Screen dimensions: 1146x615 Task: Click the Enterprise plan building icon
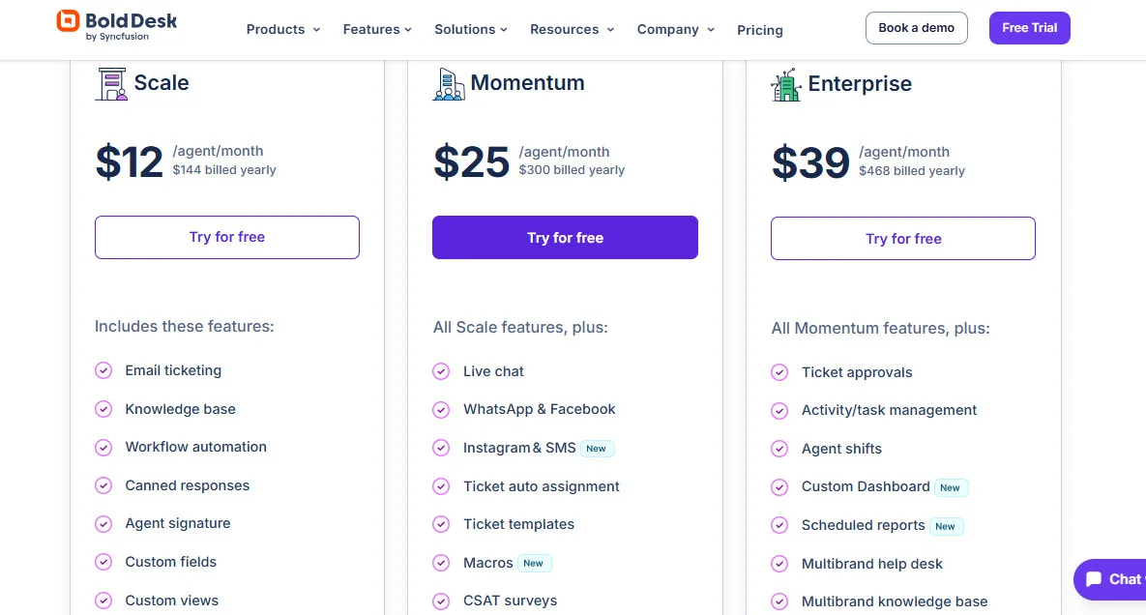pyautogui.click(x=786, y=84)
